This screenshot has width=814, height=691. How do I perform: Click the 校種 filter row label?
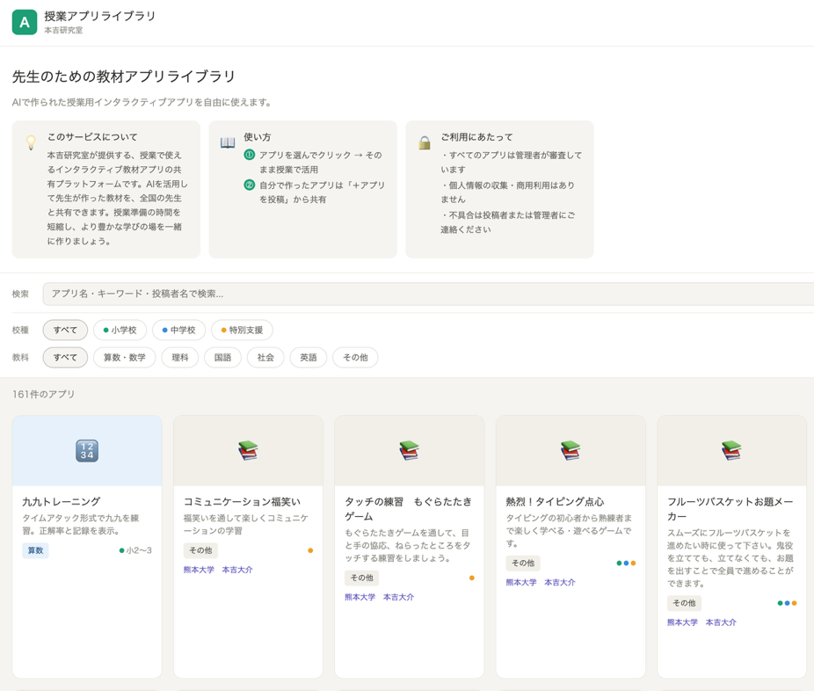tap(20, 330)
